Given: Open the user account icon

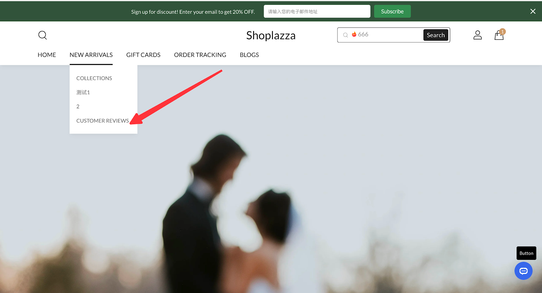Looking at the screenshot, I should tap(478, 35).
